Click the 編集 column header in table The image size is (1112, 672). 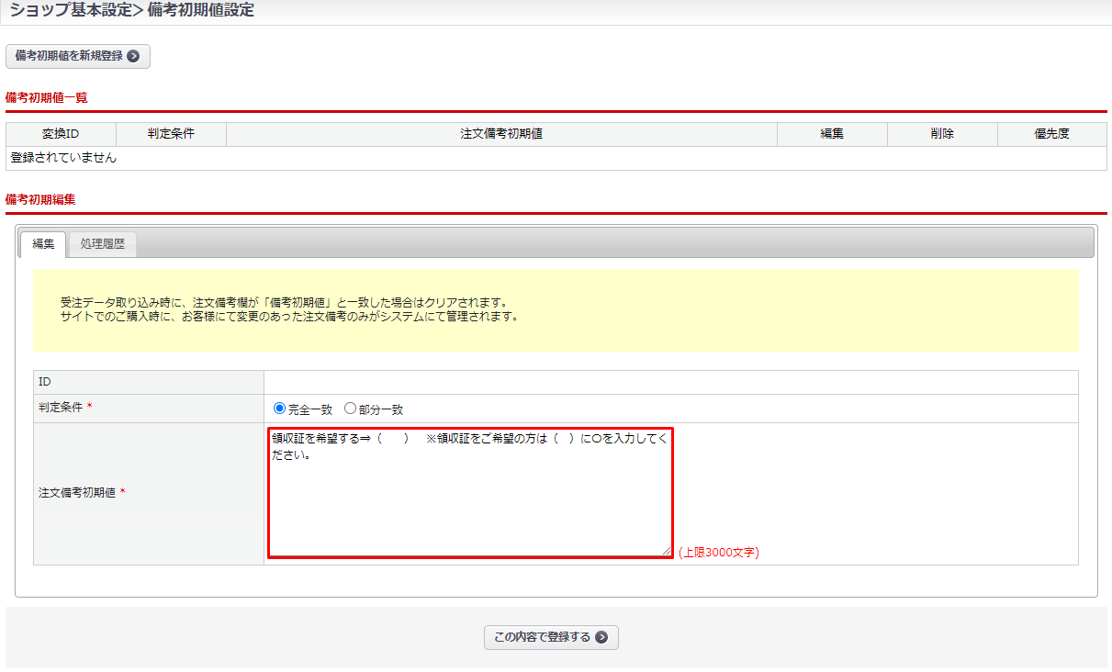(x=832, y=134)
